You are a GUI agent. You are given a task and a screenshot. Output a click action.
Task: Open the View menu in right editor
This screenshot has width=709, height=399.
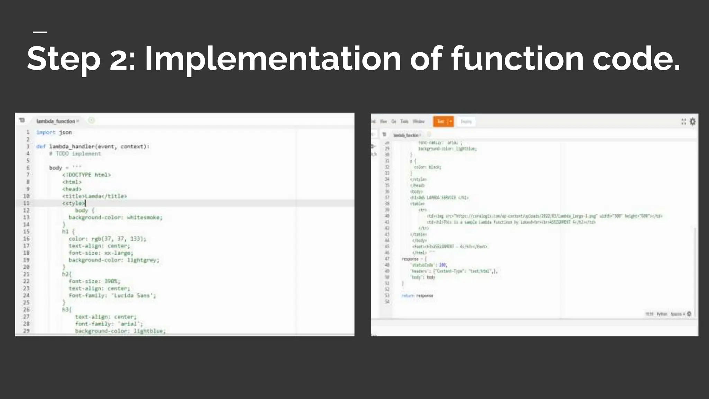pyautogui.click(x=384, y=122)
